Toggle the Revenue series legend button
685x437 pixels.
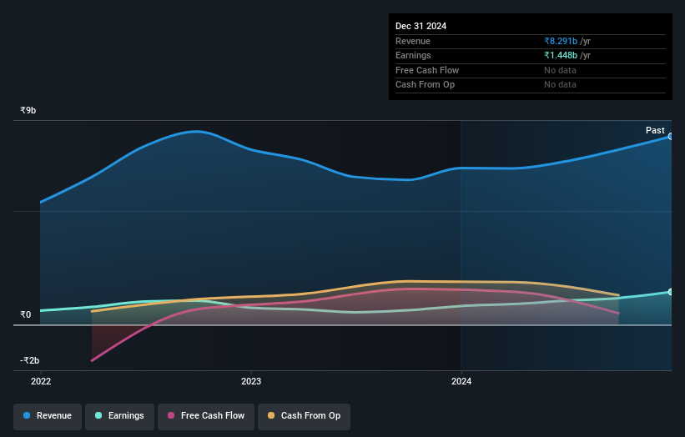[48, 416]
